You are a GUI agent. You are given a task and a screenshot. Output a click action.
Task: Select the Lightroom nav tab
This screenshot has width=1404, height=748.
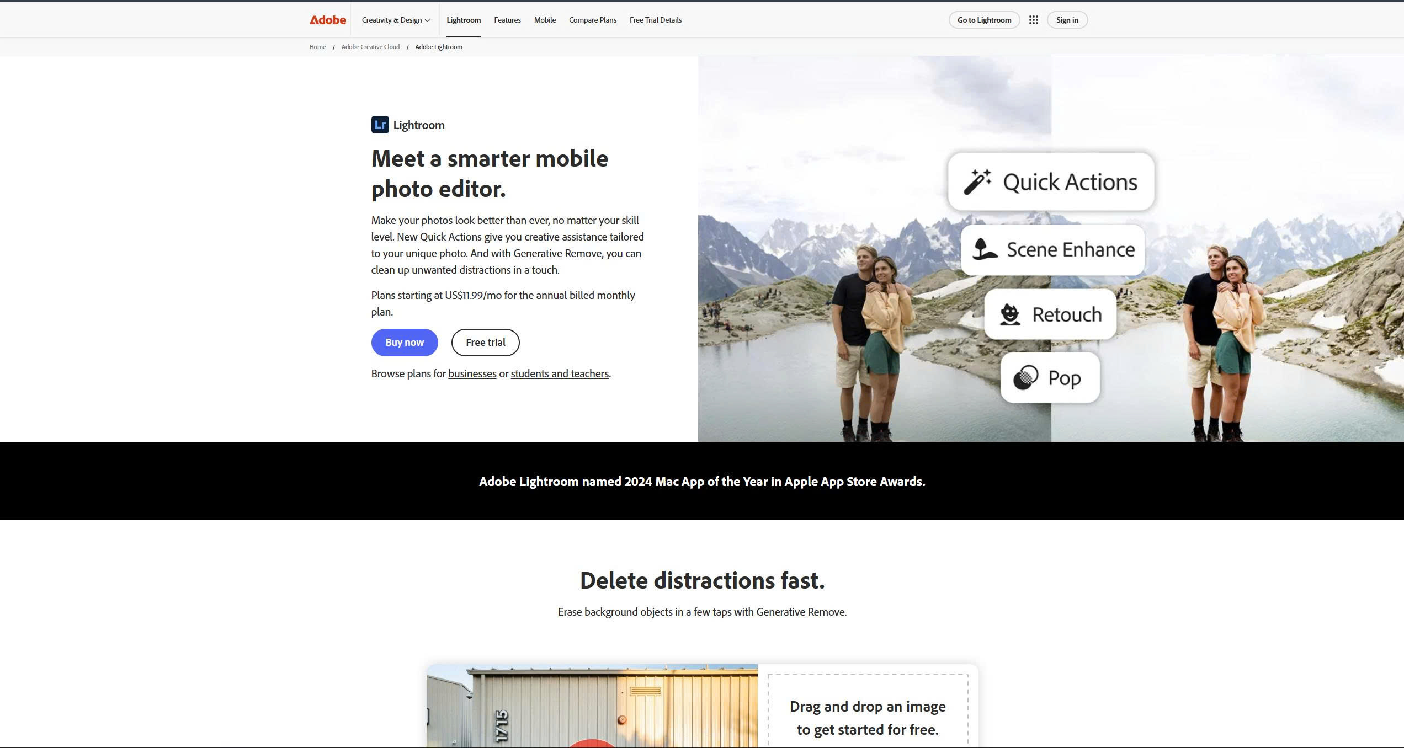click(x=464, y=20)
